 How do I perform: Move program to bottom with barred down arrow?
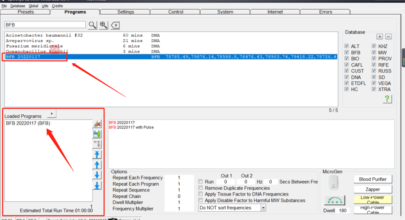click(97, 186)
